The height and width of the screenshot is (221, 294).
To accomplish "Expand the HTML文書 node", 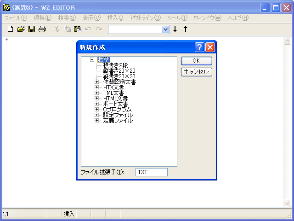I will 96,98.
